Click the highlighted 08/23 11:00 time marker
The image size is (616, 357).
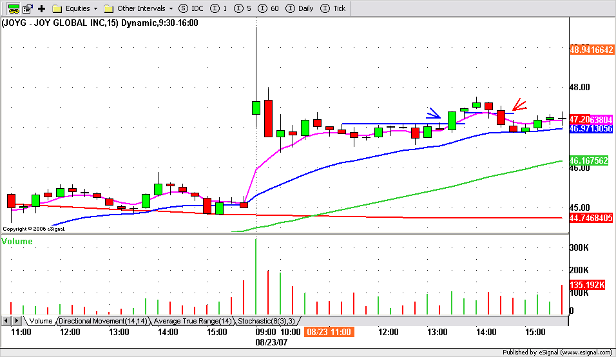pos(329,333)
